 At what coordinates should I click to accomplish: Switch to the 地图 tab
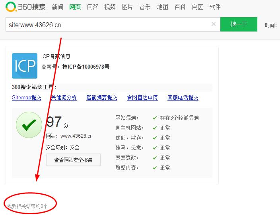[163, 7]
